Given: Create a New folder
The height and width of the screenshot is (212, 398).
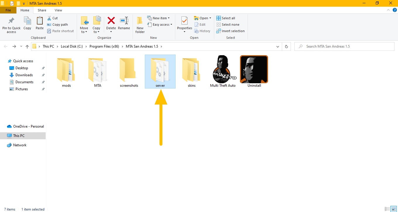Looking at the screenshot, I should click(140, 25).
